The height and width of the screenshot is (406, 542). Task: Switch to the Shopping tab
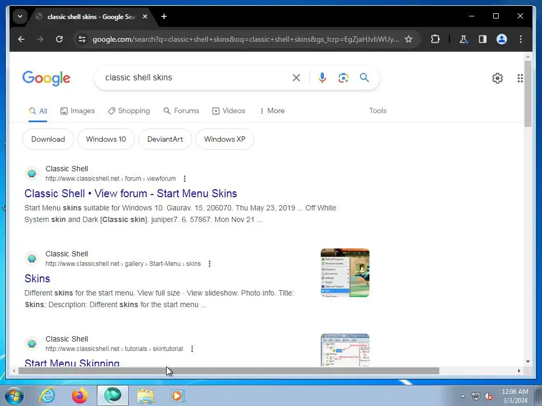point(129,111)
